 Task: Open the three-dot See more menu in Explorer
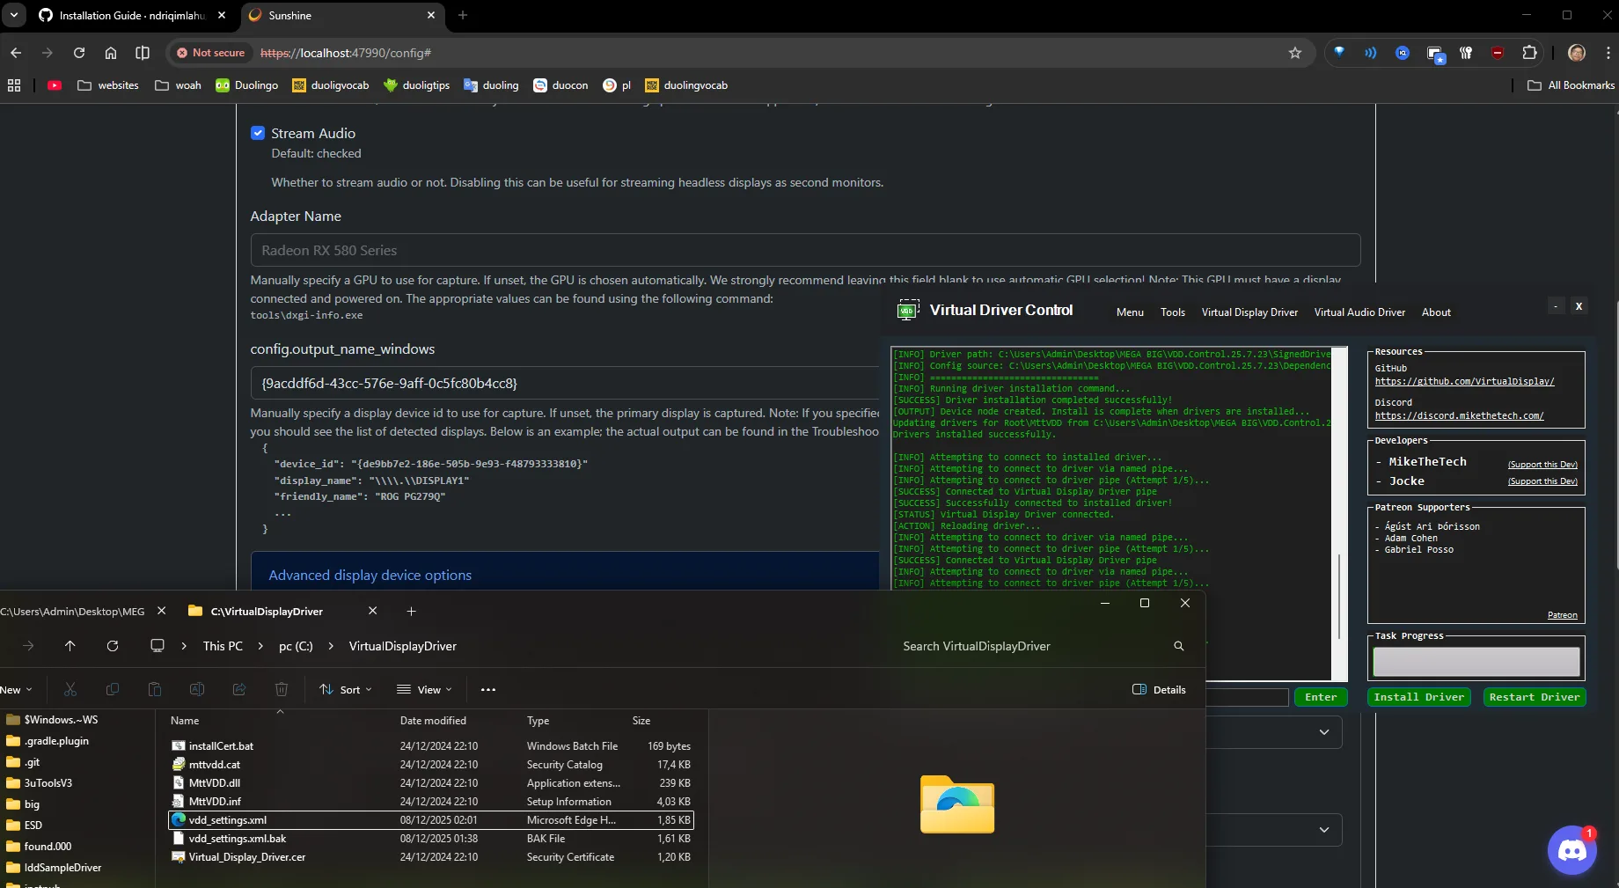[x=488, y=689]
